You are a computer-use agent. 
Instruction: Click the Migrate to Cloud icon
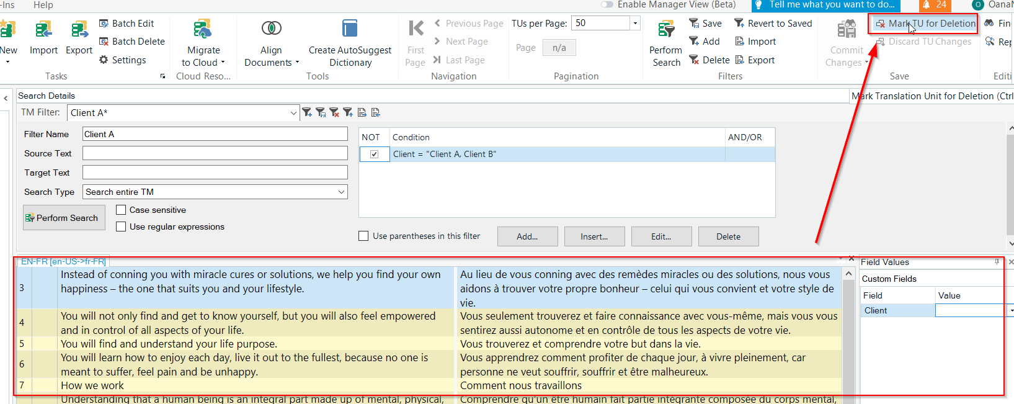[x=203, y=29]
